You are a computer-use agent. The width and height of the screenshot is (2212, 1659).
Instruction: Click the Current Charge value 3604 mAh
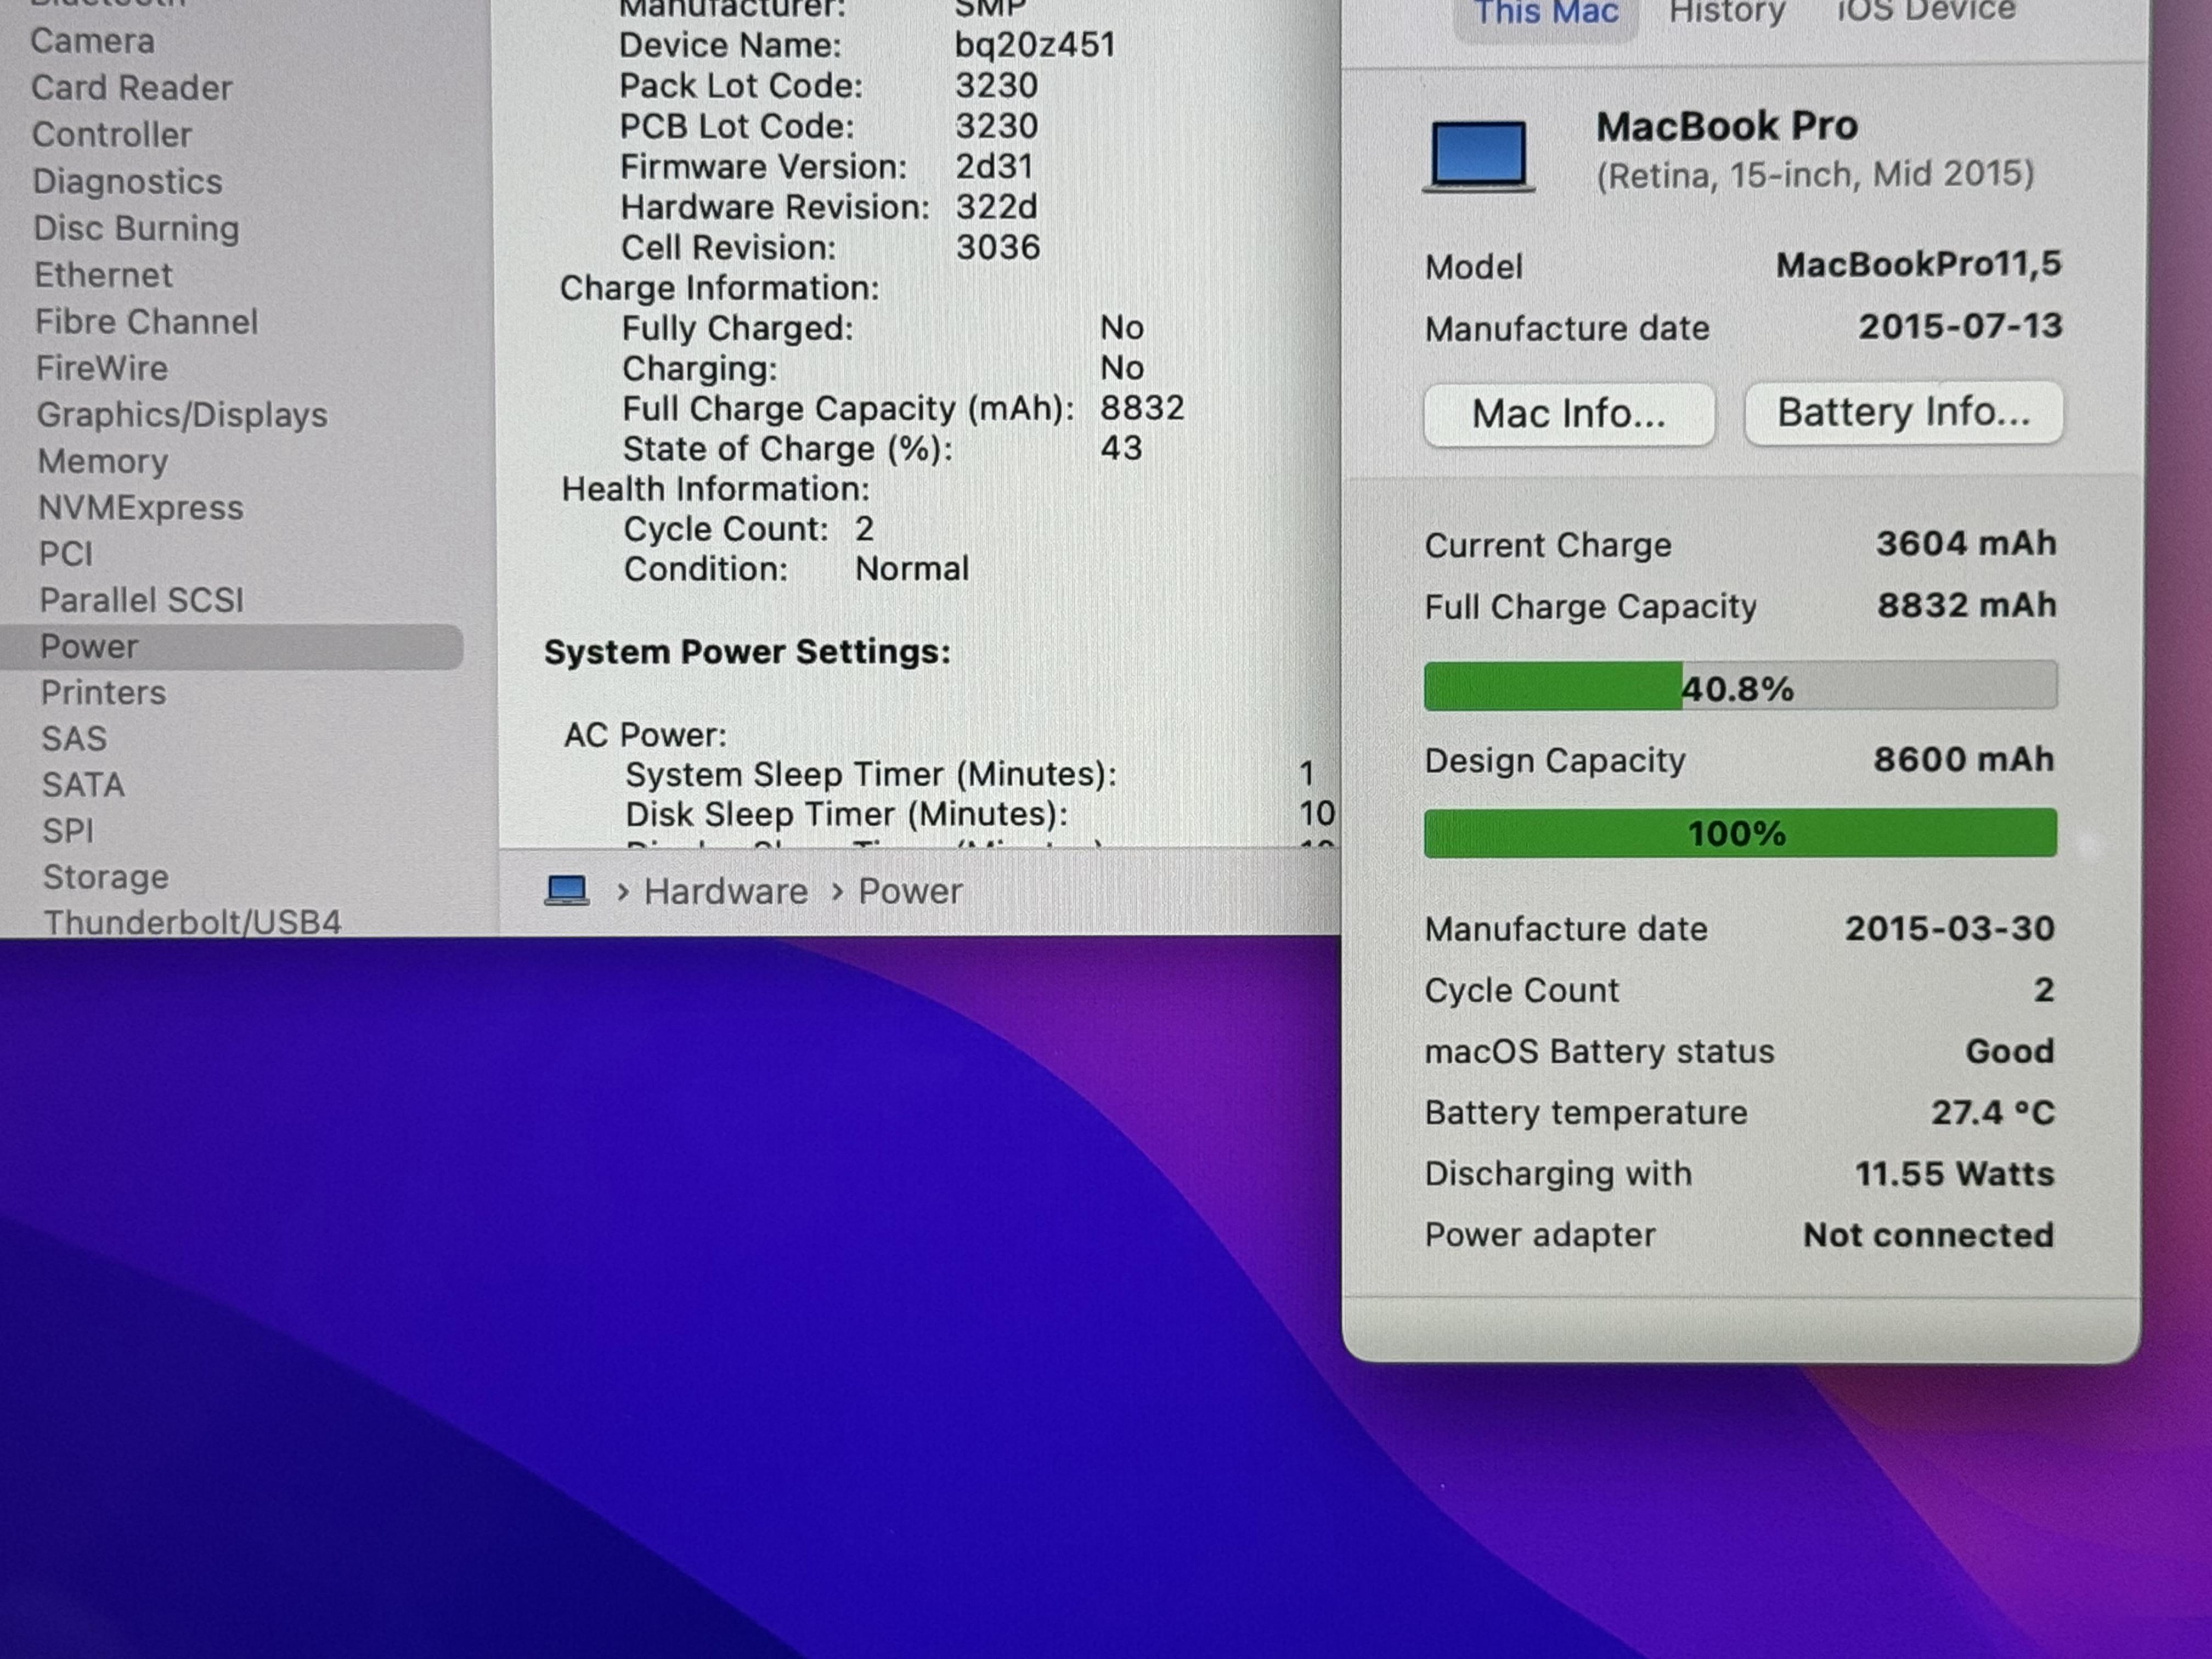1966,544
